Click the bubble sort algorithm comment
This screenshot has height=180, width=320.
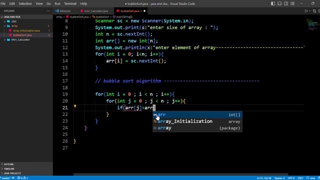point(177,81)
